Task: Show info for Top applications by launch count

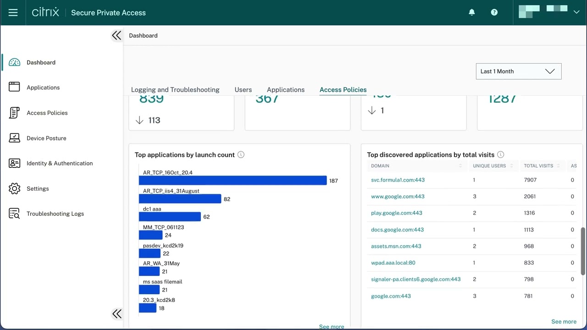Action: 241,154
